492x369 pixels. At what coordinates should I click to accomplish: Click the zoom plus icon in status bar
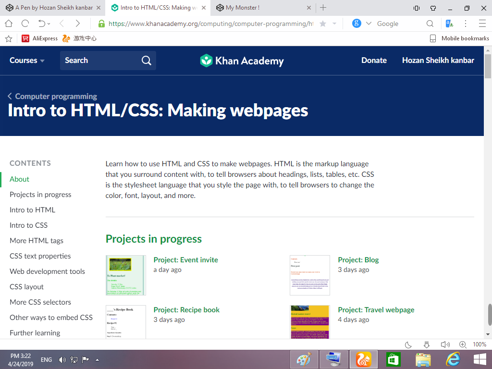click(463, 344)
